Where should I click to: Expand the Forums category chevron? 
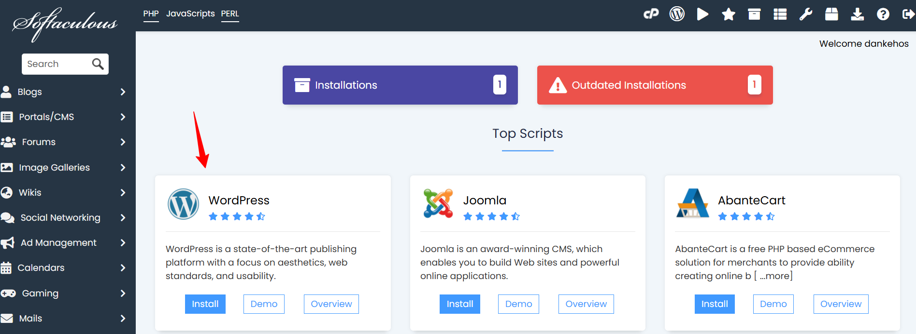[123, 142]
